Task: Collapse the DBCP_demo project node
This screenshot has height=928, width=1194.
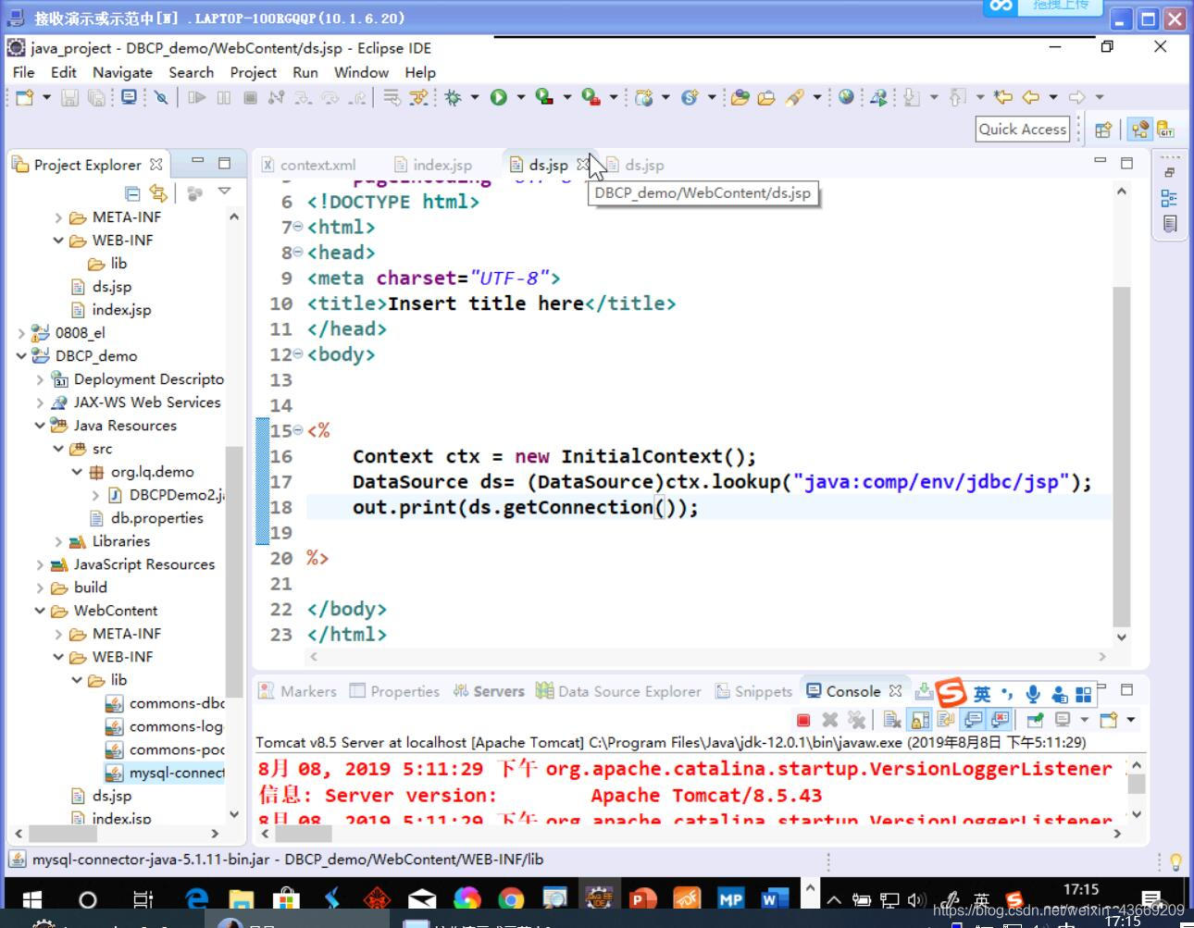Action: (21, 355)
